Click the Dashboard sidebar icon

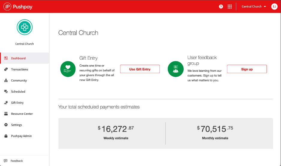coord(6,58)
